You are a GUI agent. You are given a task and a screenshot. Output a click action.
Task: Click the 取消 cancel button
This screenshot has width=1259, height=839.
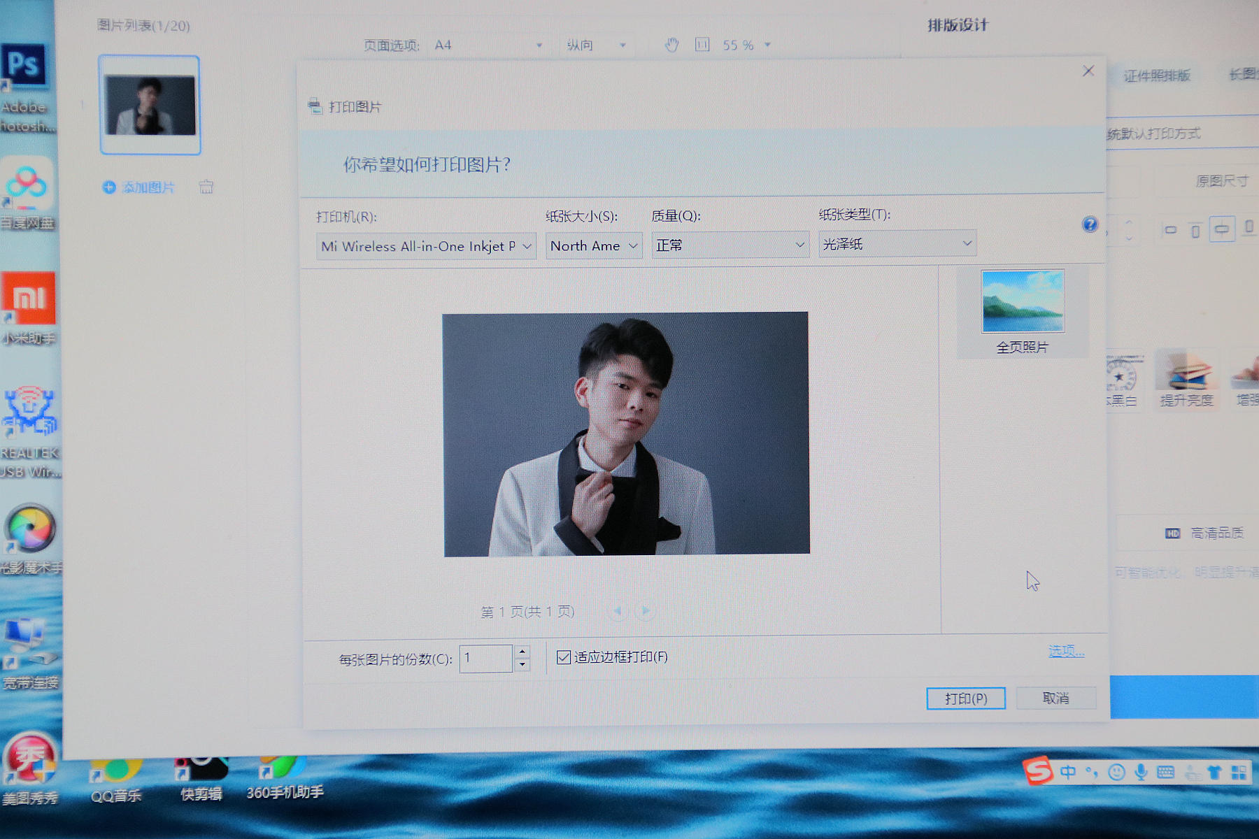tap(1056, 698)
